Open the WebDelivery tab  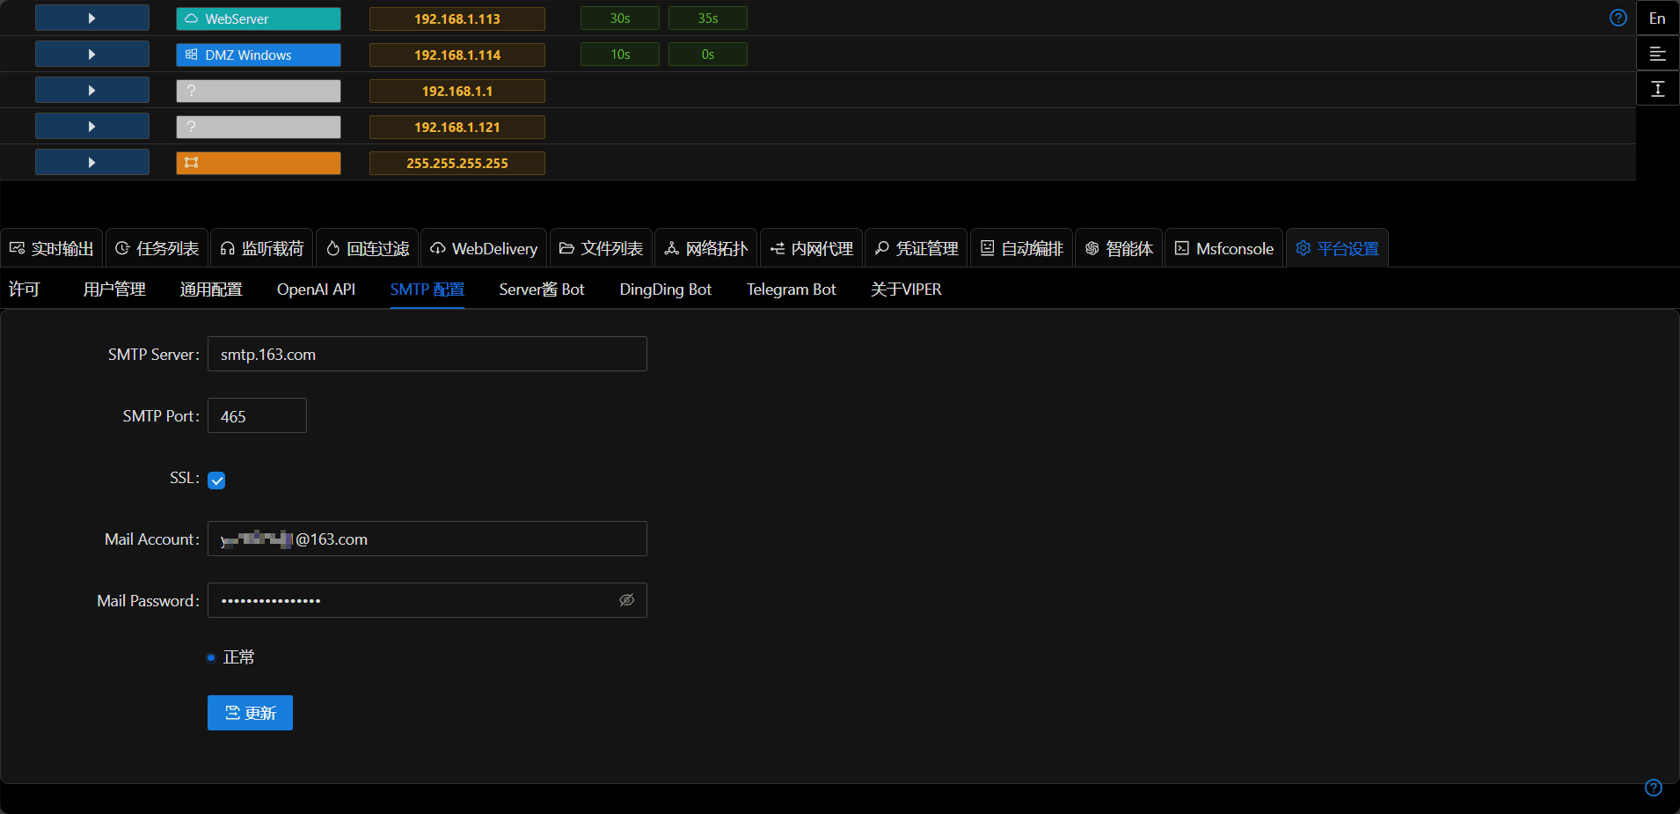484,248
